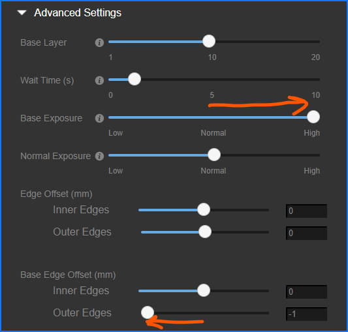348x332 pixels.
Task: Set Normal Exposure track to High end
Action: pyautogui.click(x=319, y=155)
